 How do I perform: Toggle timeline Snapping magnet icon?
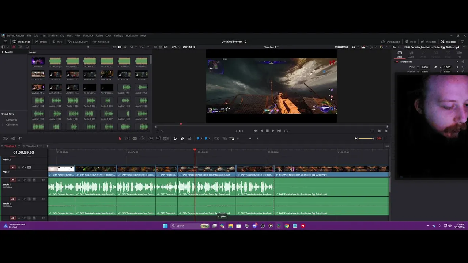point(175,138)
